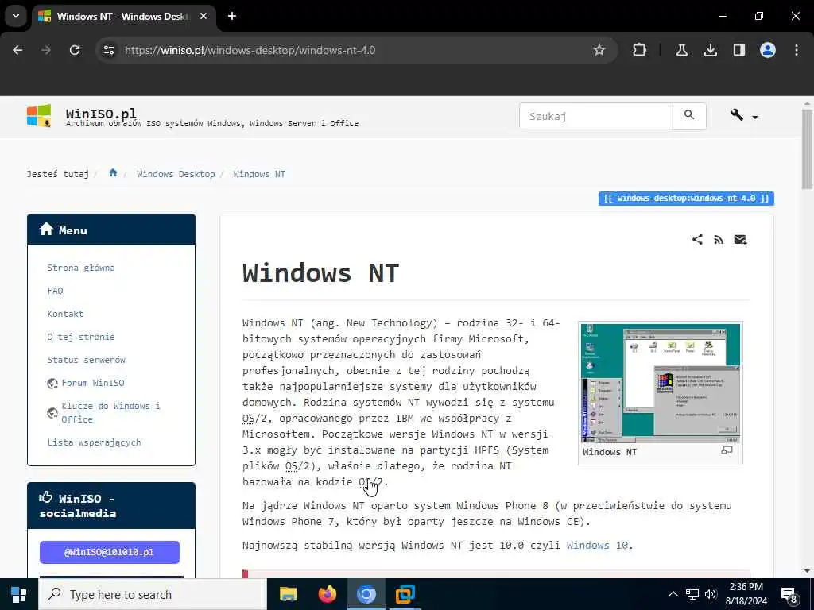Open the tab search dropdown arrow
This screenshot has width=814, height=610.
coord(16,16)
